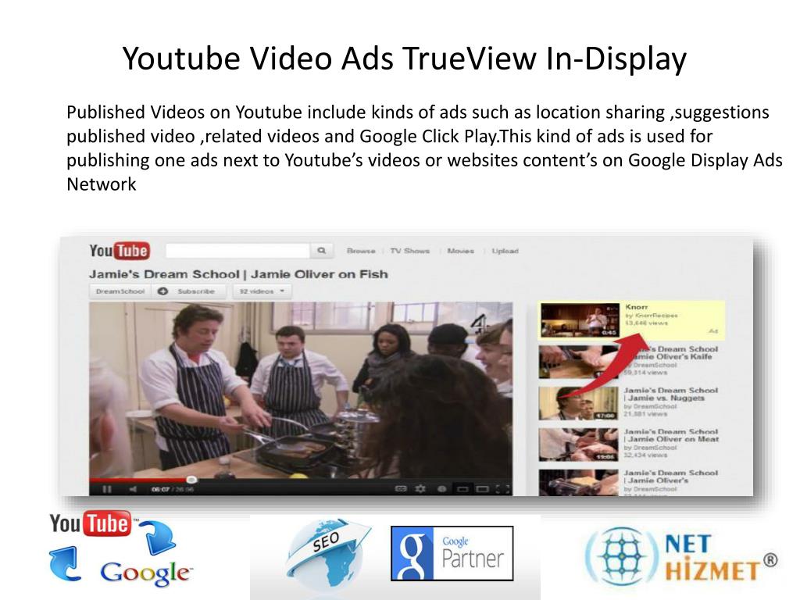This screenshot has width=800, height=600.
Task: Switch to large player size
Action: pyautogui.click(x=482, y=489)
